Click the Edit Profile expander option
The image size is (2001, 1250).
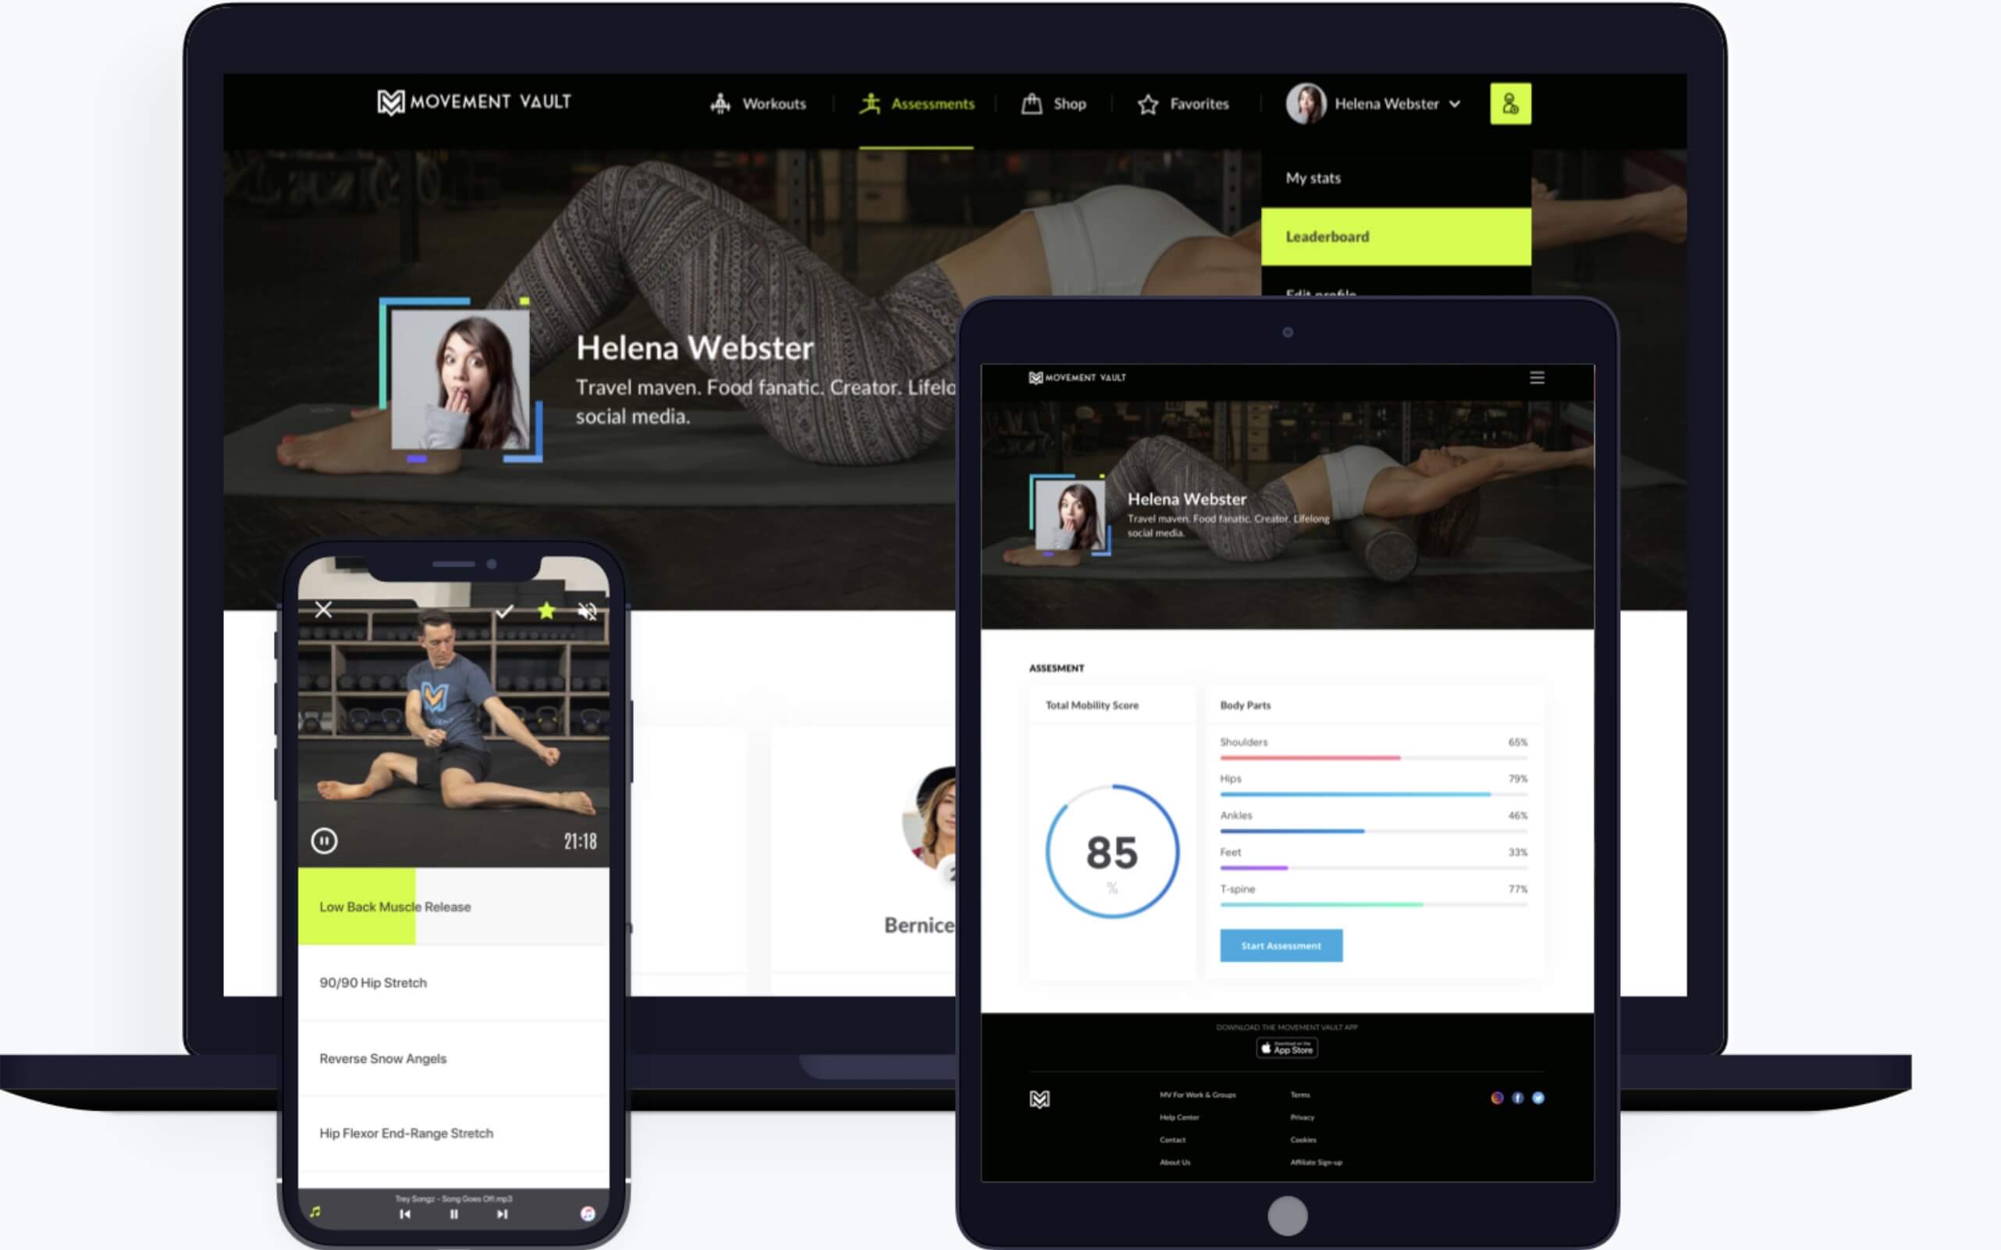tap(1320, 294)
